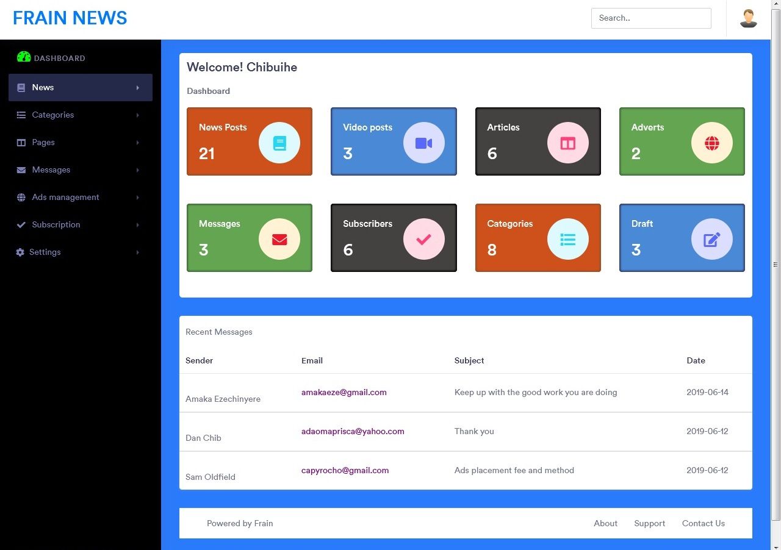Open the amakaeze@gmail.com email link
The height and width of the screenshot is (550, 781).
pos(344,392)
